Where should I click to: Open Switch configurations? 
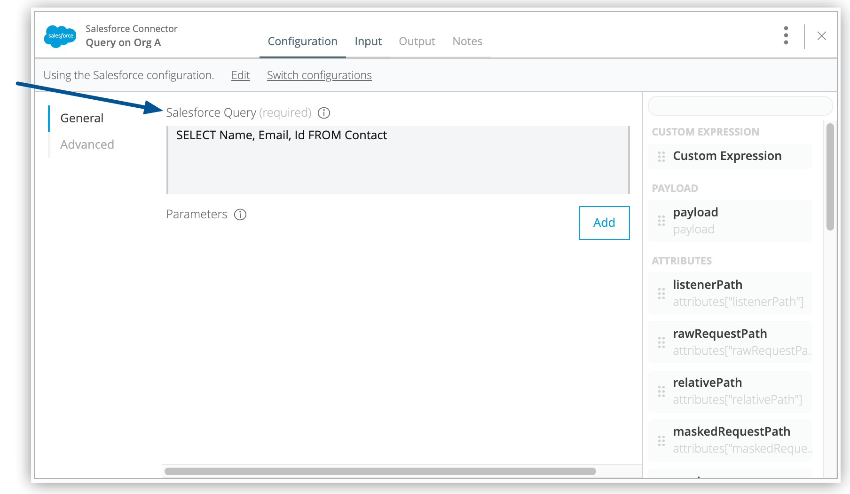click(319, 75)
